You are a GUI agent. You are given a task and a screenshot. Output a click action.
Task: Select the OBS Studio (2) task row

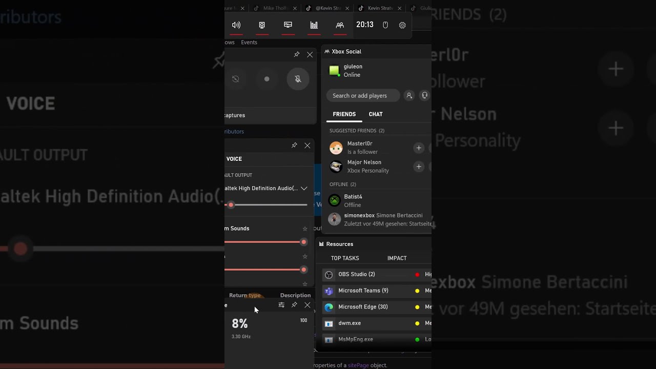tap(377, 275)
